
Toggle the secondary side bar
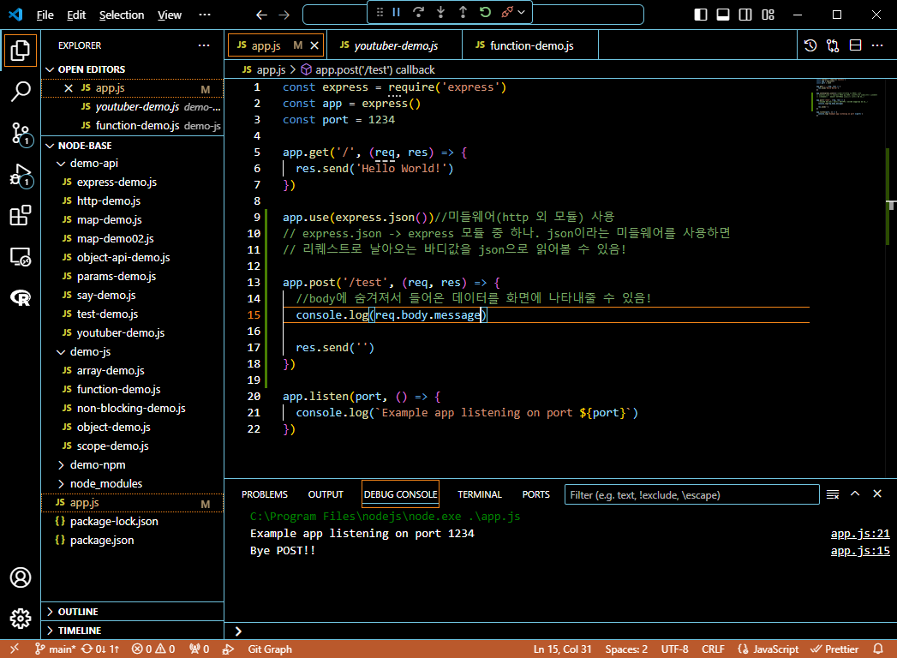point(745,15)
